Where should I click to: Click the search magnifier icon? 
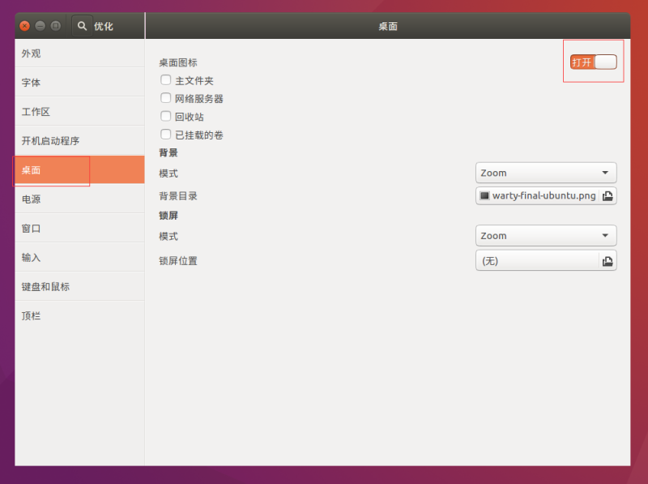(x=82, y=26)
